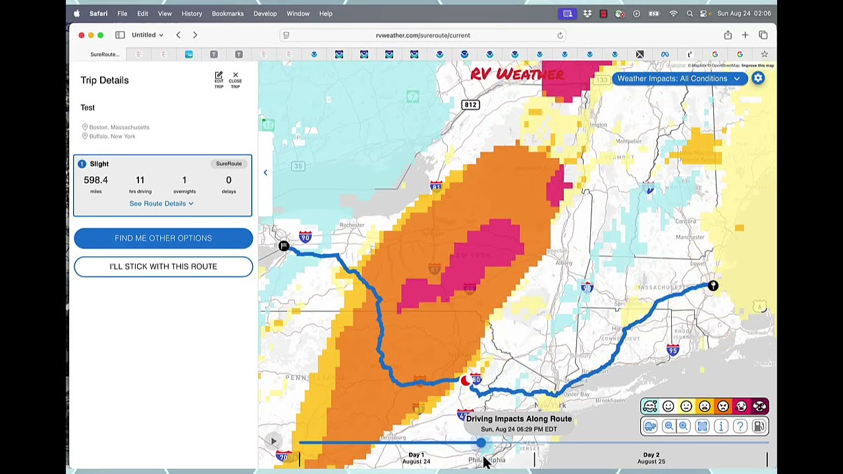Collapse the side panel with left chevron

click(265, 172)
